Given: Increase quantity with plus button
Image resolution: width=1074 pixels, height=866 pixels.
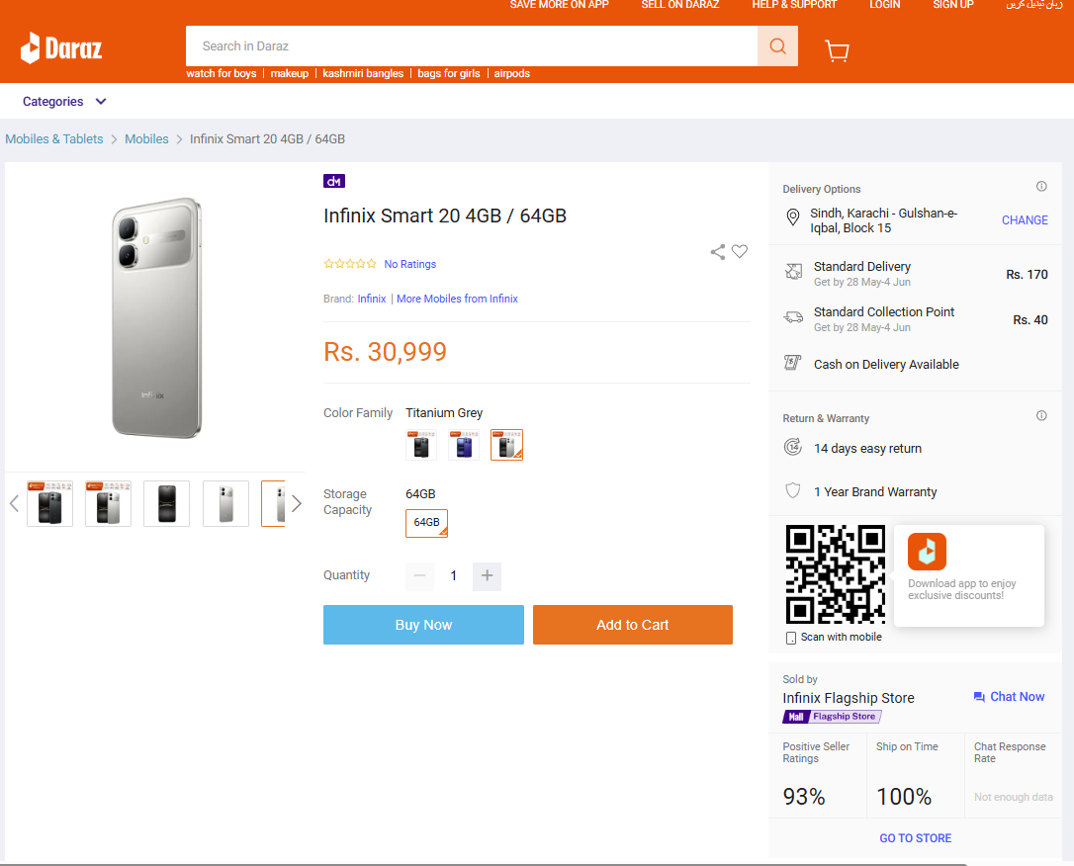Looking at the screenshot, I should pos(487,576).
